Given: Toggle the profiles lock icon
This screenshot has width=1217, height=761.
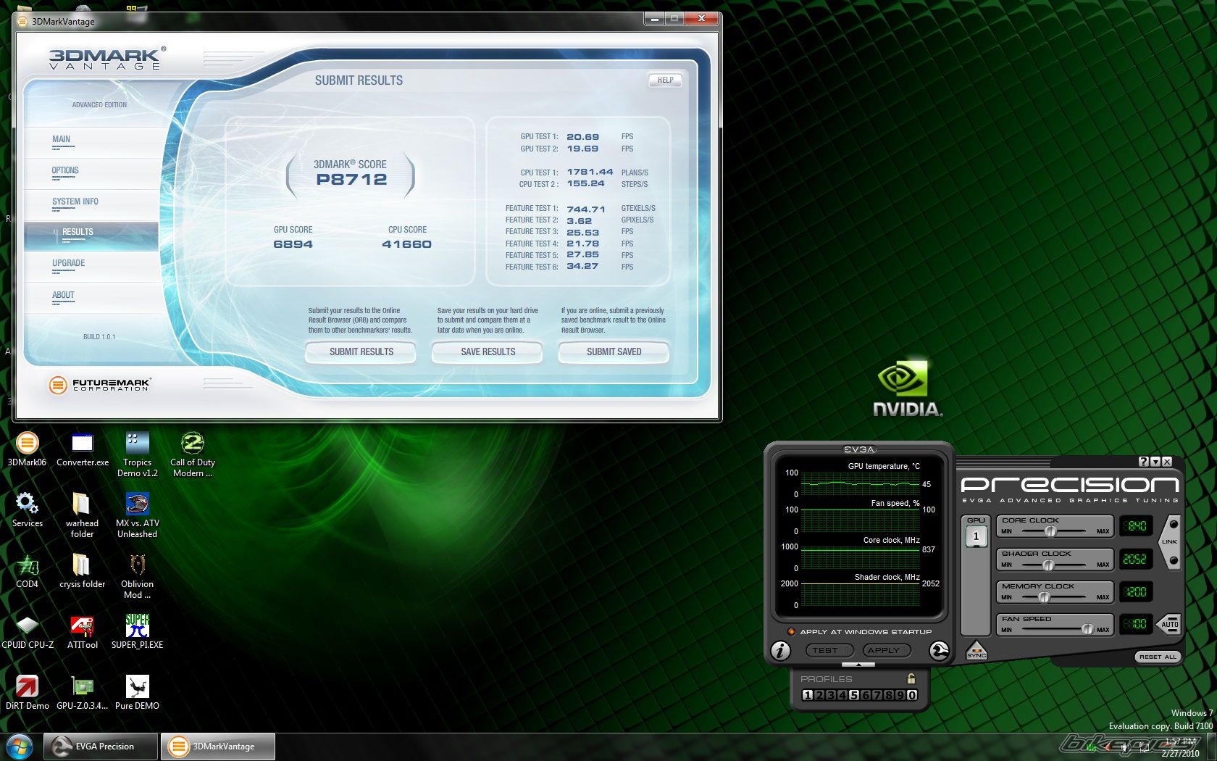Looking at the screenshot, I should coord(911,679).
